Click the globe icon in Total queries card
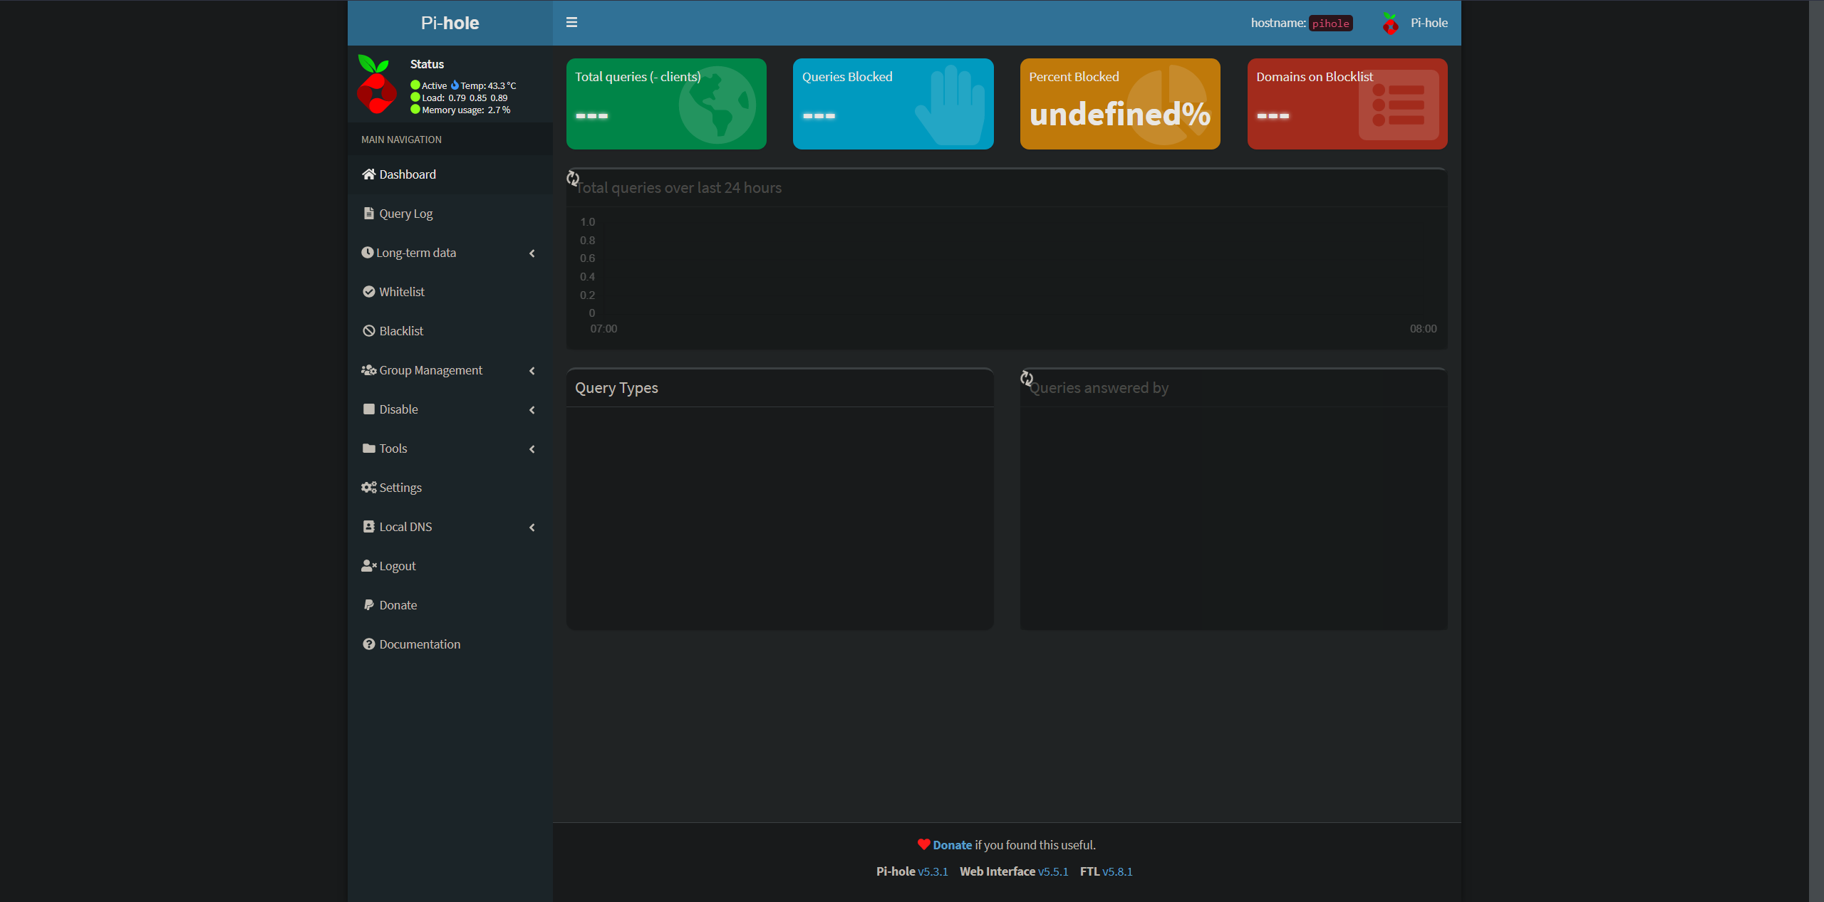The image size is (1824, 902). [x=717, y=105]
